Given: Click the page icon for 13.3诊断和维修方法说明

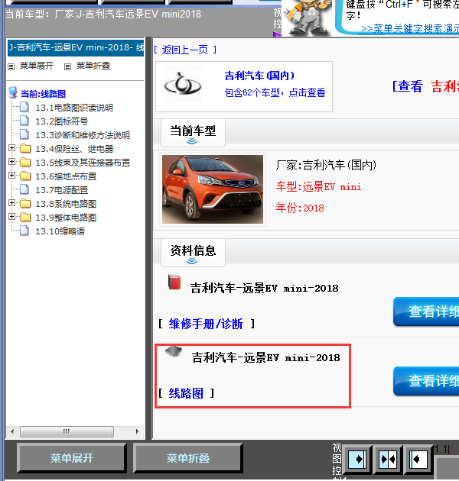Looking at the screenshot, I should (24, 134).
